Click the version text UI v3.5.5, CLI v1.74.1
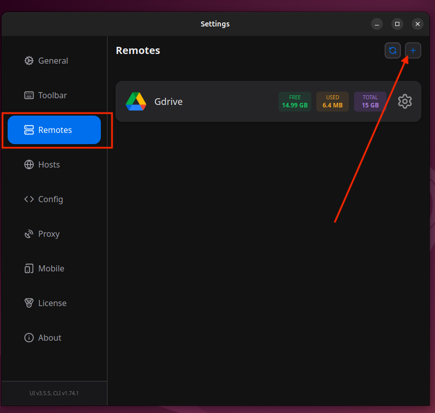 coord(54,393)
